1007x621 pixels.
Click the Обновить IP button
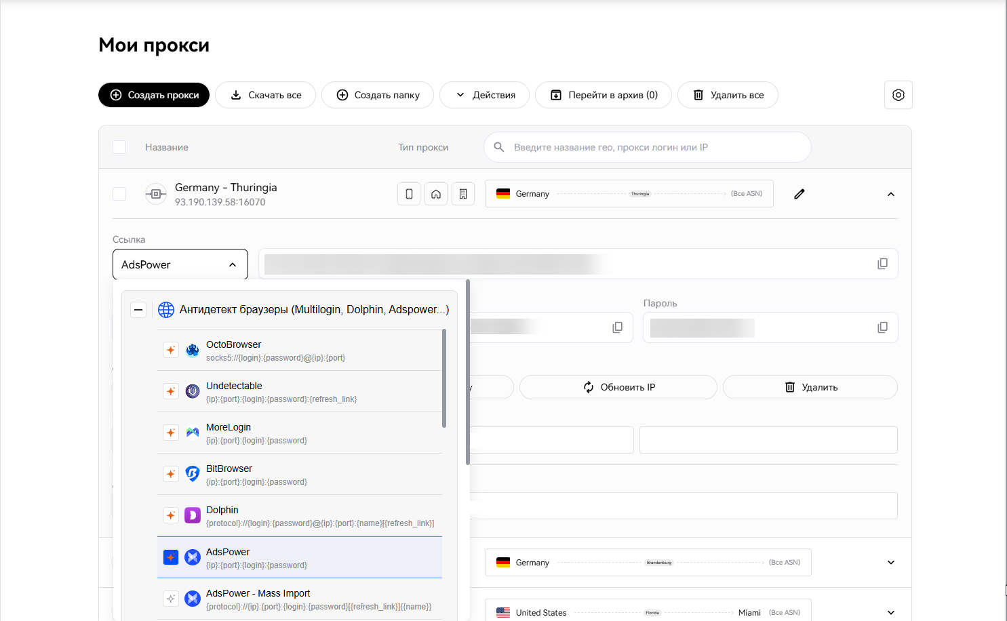[618, 387]
